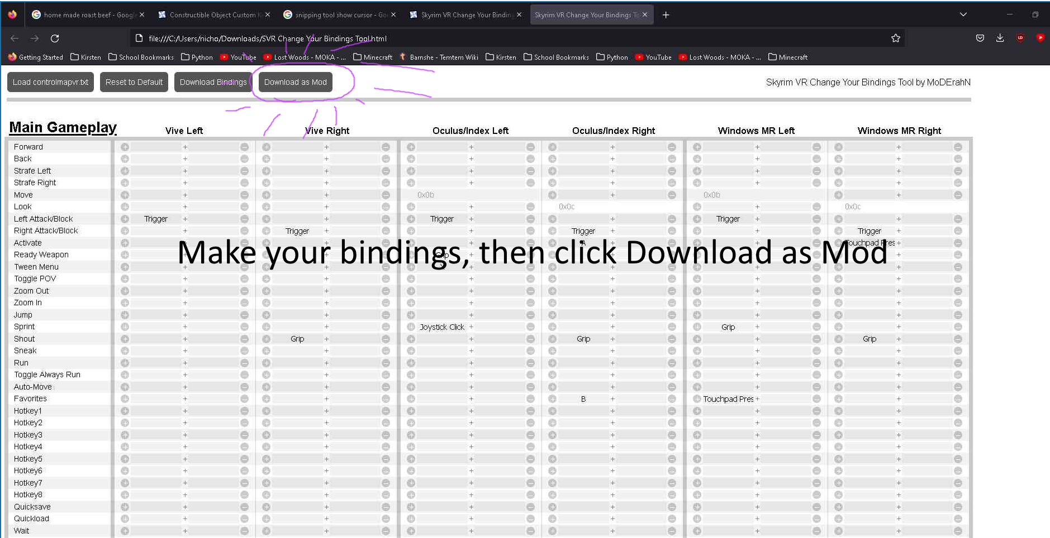Click Back row plus circle under Vive Right
The image size is (1050, 538).
tap(266, 158)
